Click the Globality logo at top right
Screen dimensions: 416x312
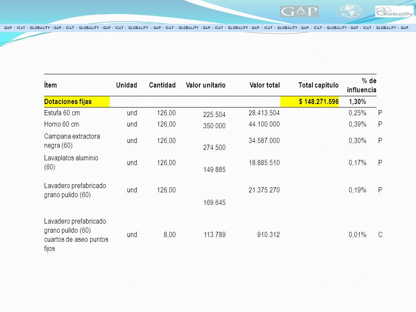(394, 12)
